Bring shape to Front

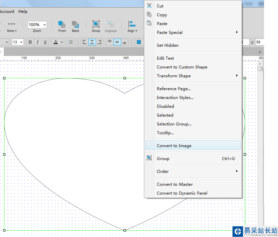[x=62, y=26]
